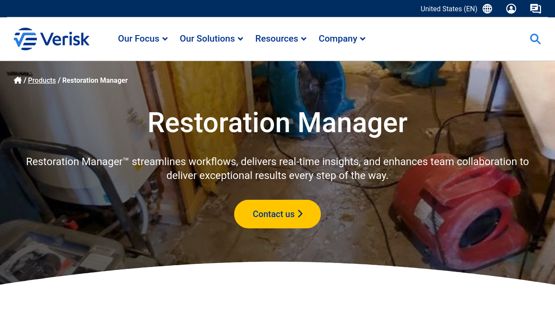This screenshot has width=555, height=312.
Task: Select the Restoration Manager breadcrumb item
Action: (x=95, y=80)
